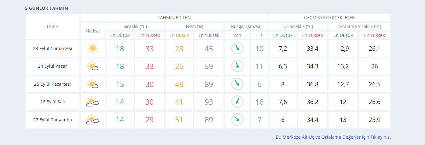Image resolution: width=425 pixels, height=145 pixels.
Task: Click the 'Hadise' column header
Action: pos(93,31)
